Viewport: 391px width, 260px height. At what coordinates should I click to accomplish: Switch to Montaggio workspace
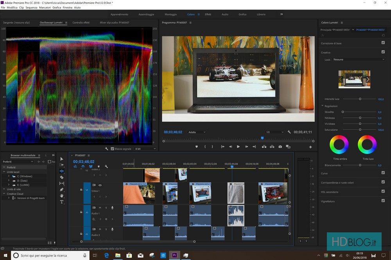(x=170, y=14)
